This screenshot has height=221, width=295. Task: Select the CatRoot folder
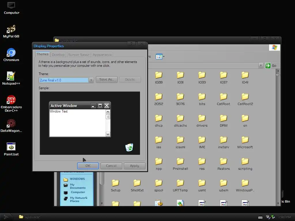pyautogui.click(x=224, y=99)
